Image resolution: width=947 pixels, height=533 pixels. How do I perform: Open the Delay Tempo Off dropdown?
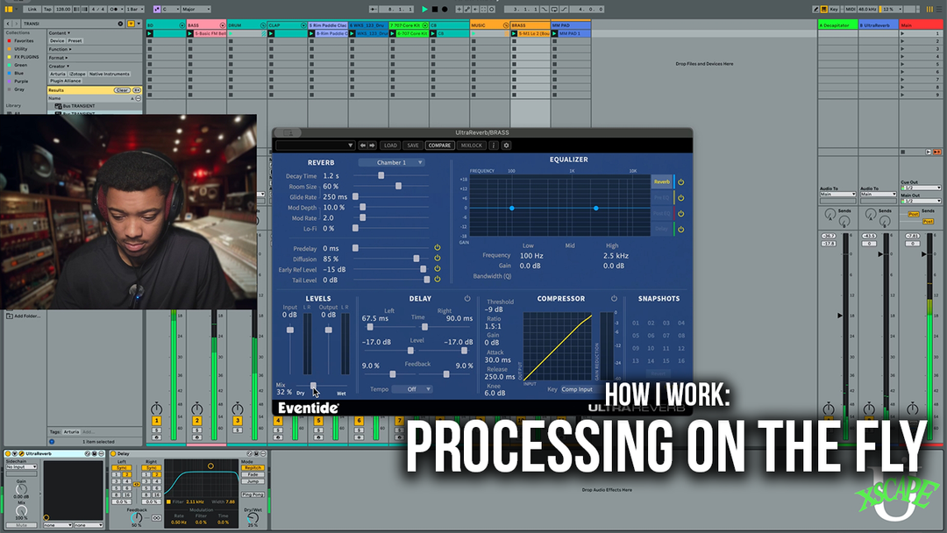[412, 389]
